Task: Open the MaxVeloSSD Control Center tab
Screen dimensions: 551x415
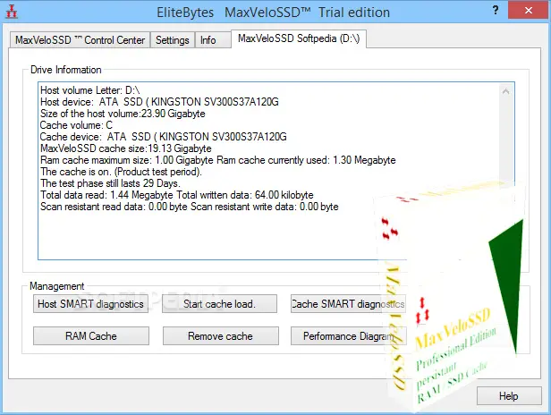Action: pos(80,40)
